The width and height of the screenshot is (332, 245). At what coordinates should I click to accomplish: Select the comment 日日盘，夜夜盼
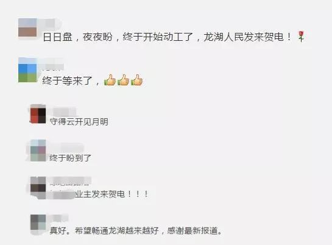point(174,37)
